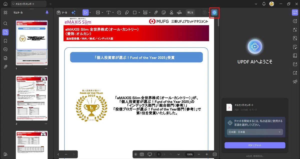Select the measurement ruler tool
The image size is (300, 159).
point(145,13)
